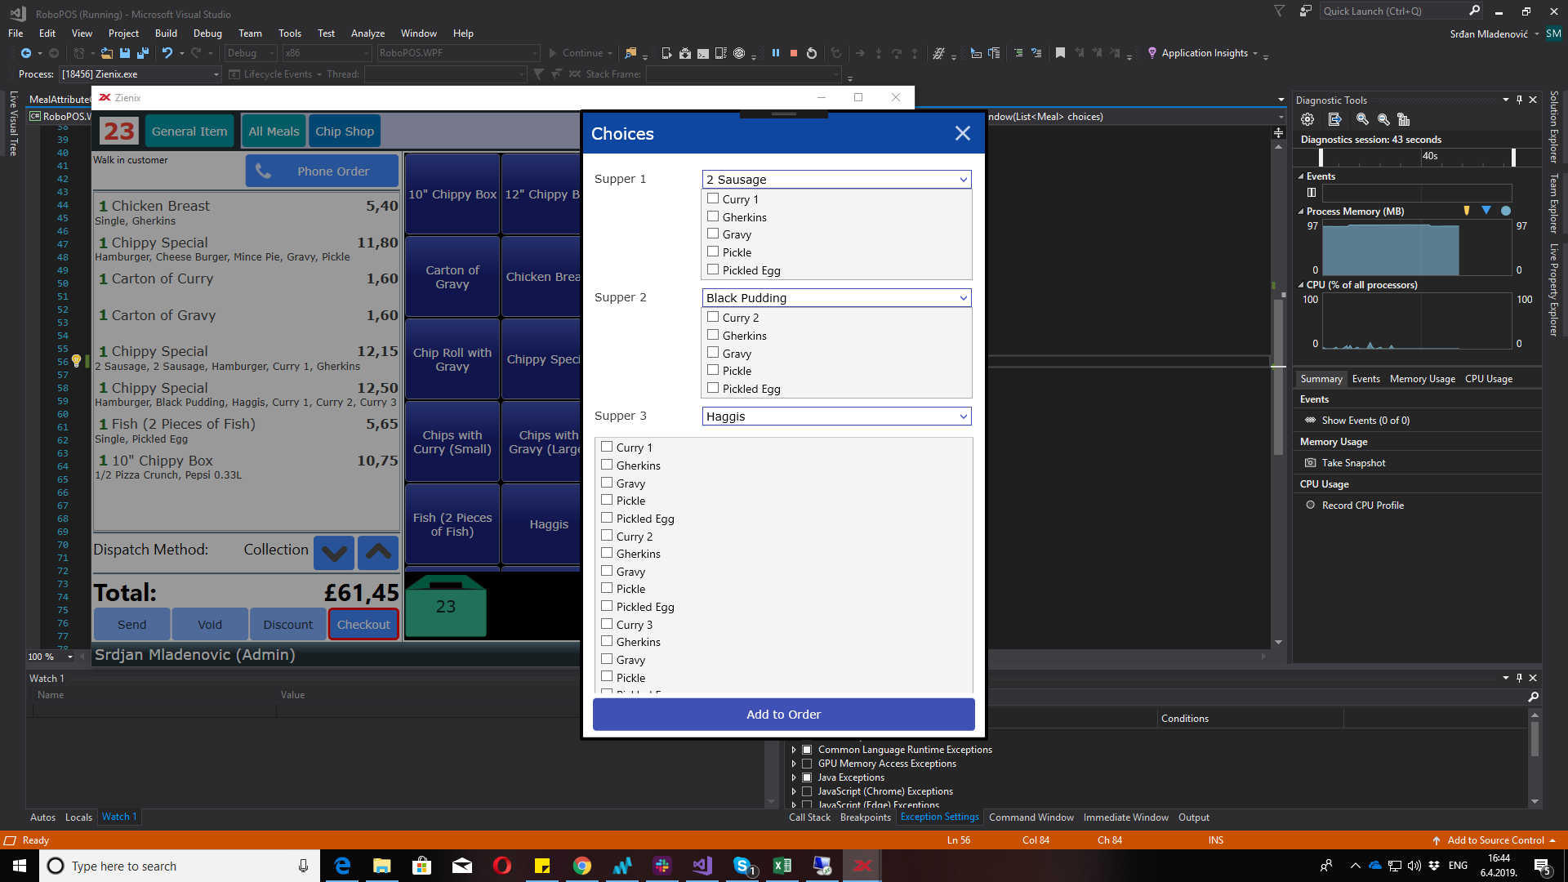This screenshot has height=882, width=1568.
Task: Open the Supper 3 dropdown
Action: pyautogui.click(x=836, y=416)
